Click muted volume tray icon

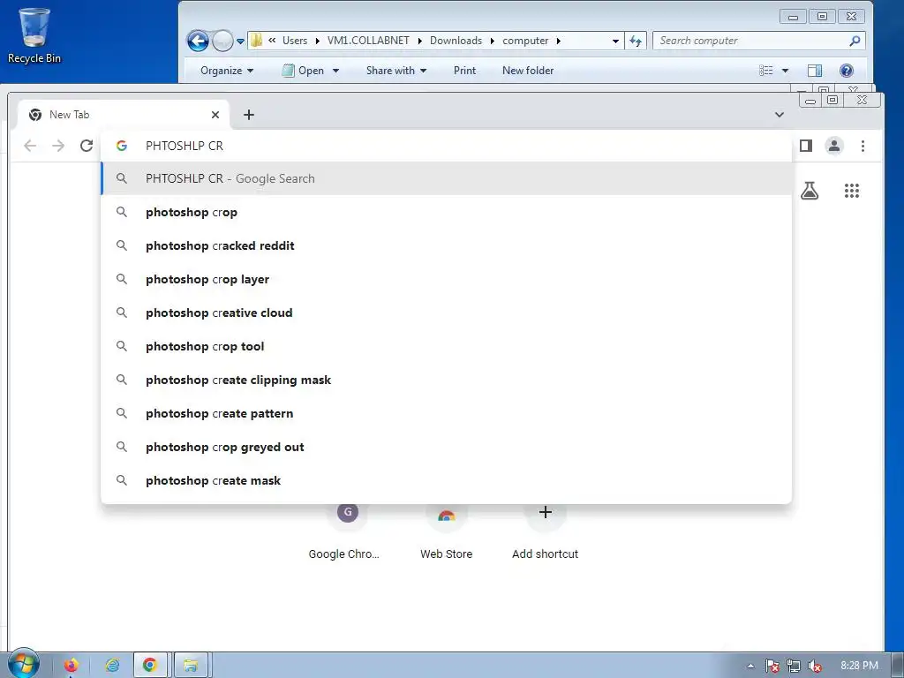coord(815,666)
